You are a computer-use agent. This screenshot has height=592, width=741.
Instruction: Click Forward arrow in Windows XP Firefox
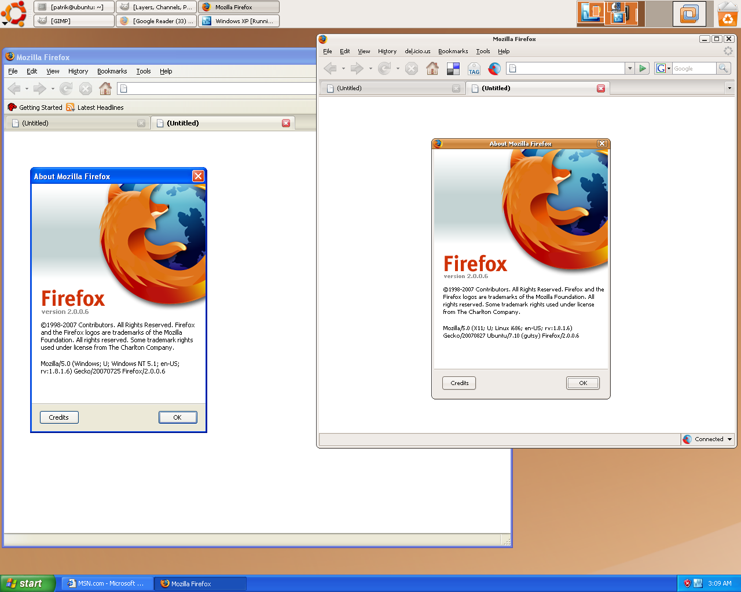pyautogui.click(x=39, y=88)
